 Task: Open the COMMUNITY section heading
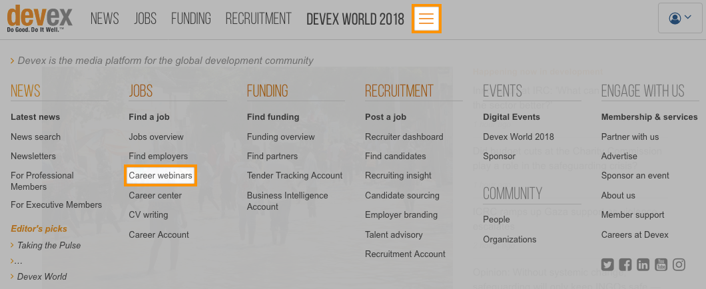point(512,194)
